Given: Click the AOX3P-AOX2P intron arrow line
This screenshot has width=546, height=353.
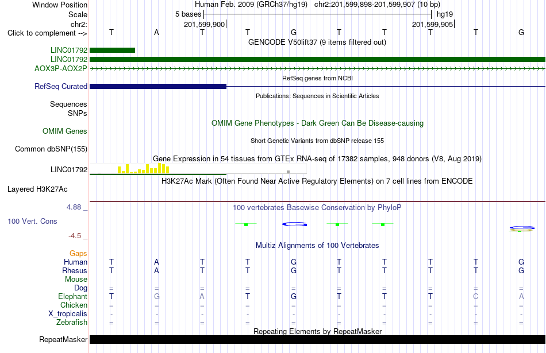Looking at the screenshot, I should pyautogui.click(x=317, y=69).
